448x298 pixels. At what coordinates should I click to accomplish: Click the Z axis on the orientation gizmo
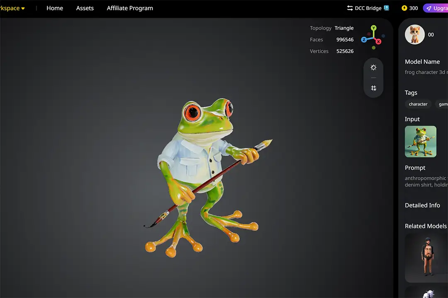click(364, 40)
